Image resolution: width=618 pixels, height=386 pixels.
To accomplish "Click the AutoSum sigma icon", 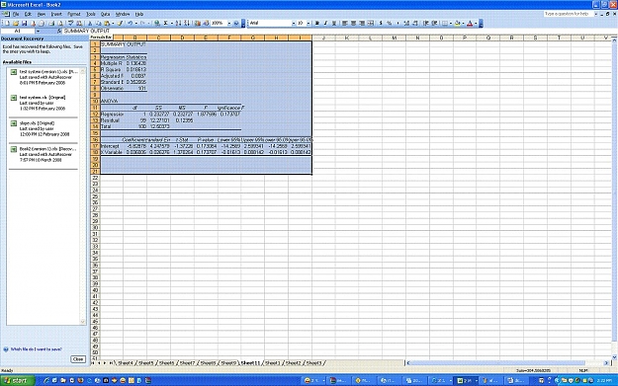I will (x=165, y=24).
